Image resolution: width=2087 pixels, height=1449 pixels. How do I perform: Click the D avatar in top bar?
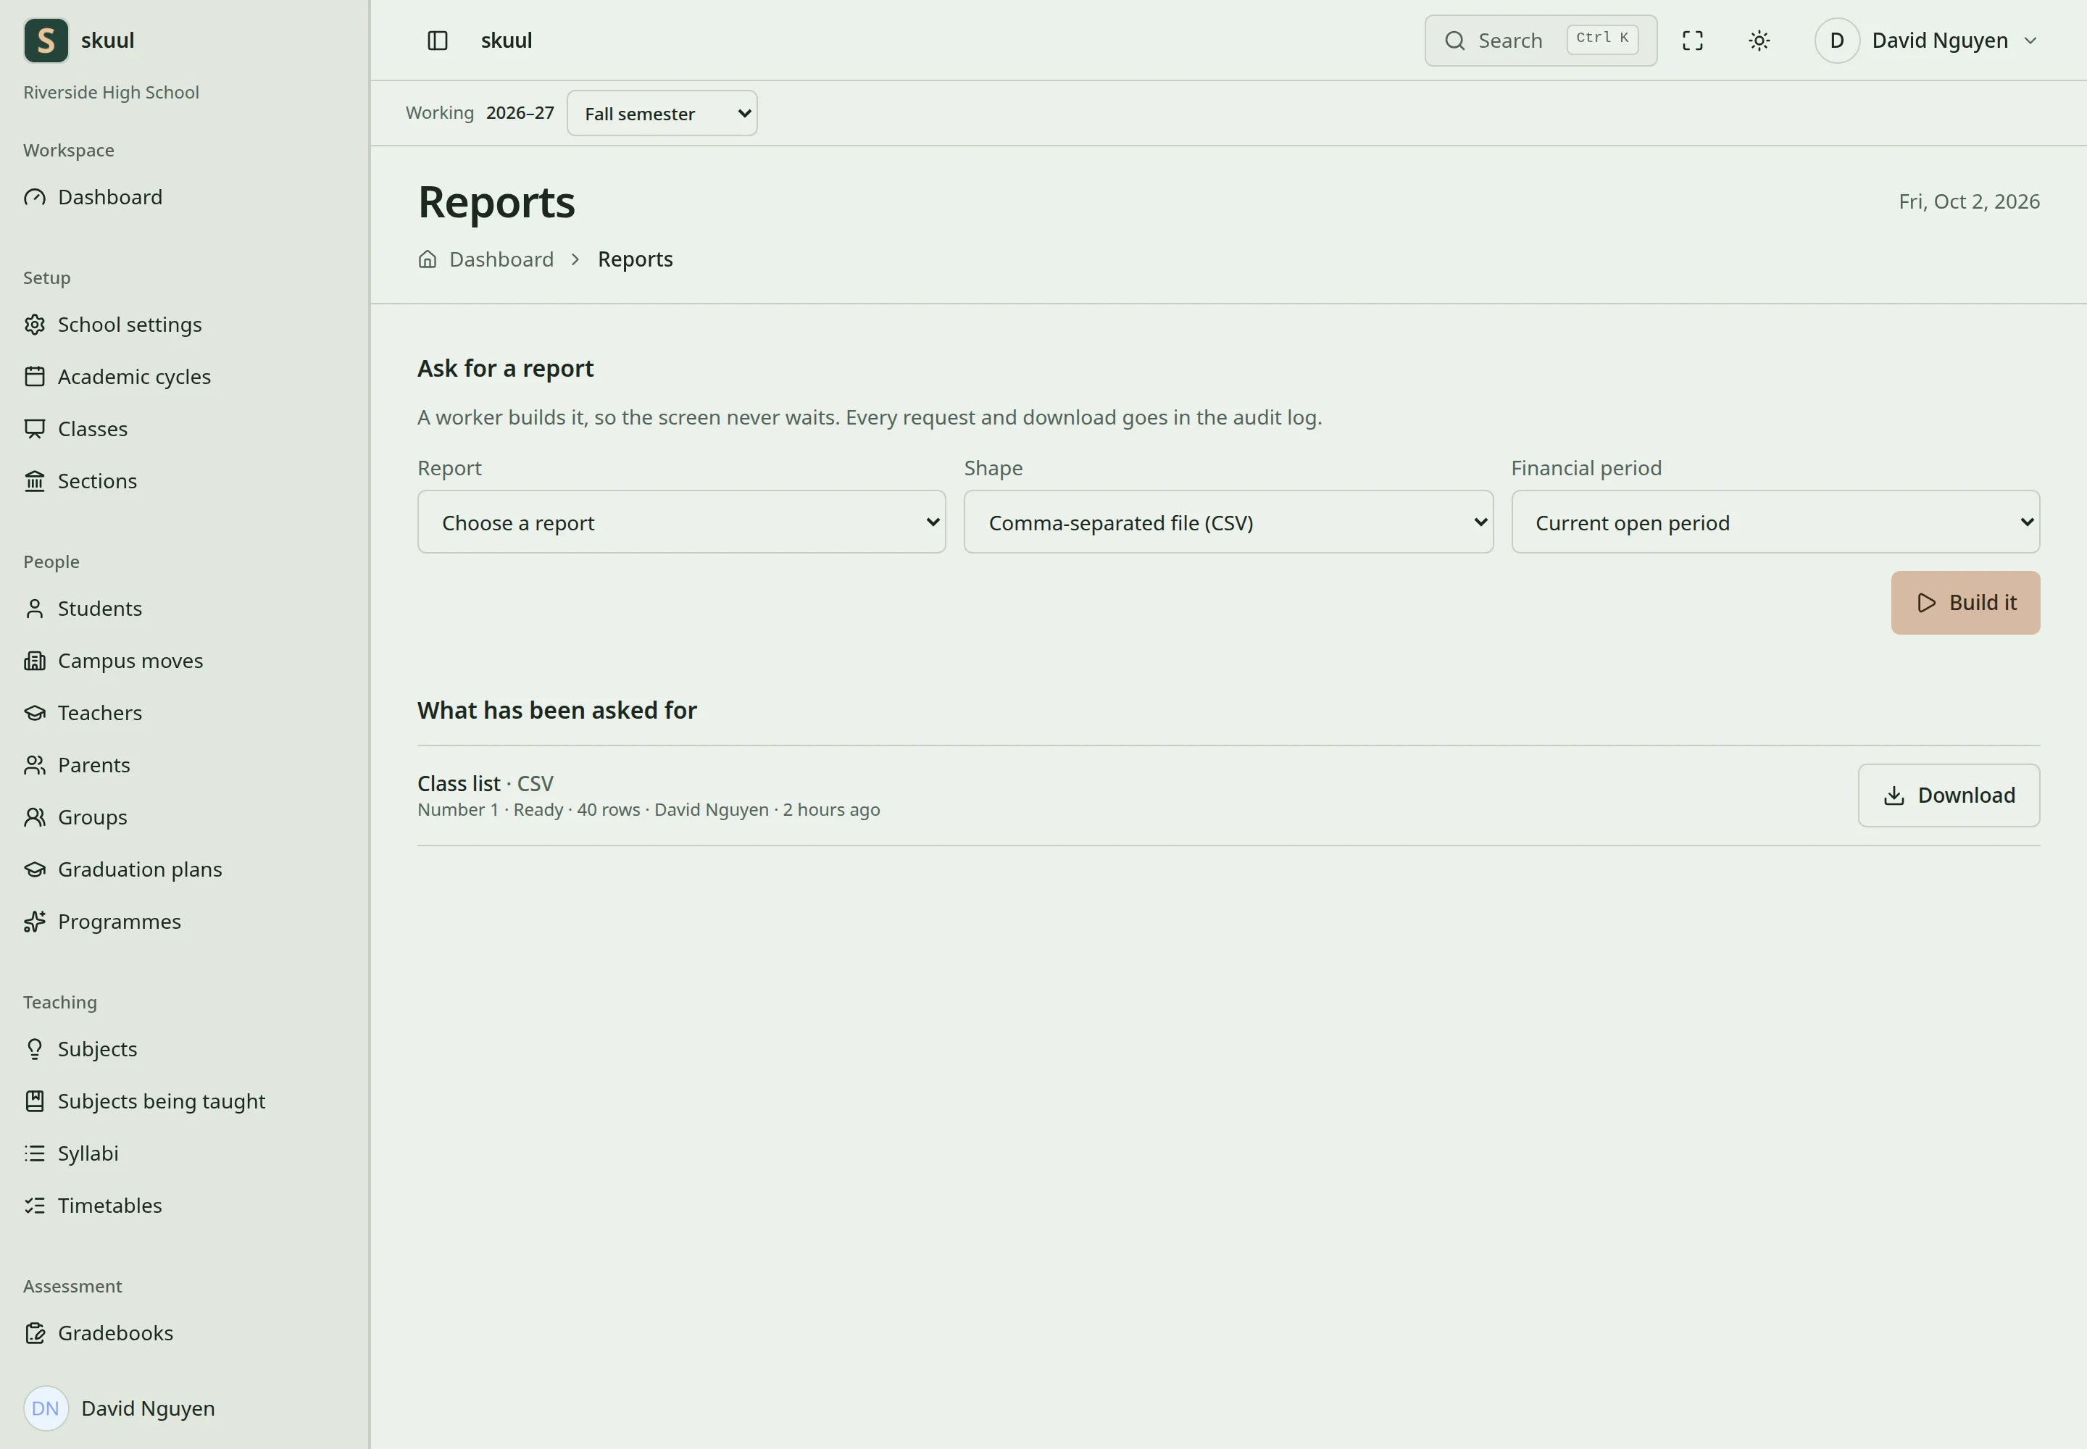[x=1837, y=41]
